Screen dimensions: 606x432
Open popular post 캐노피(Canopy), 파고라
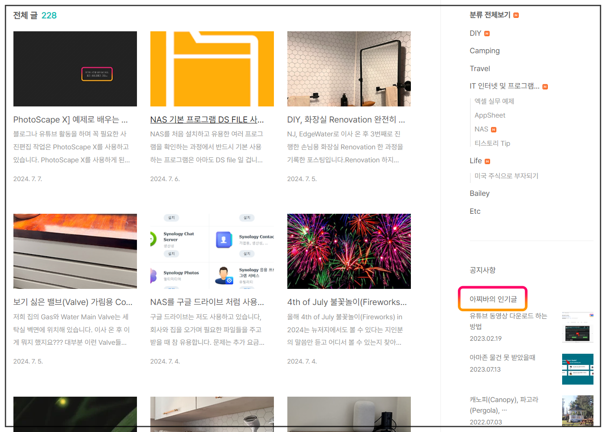point(504,405)
